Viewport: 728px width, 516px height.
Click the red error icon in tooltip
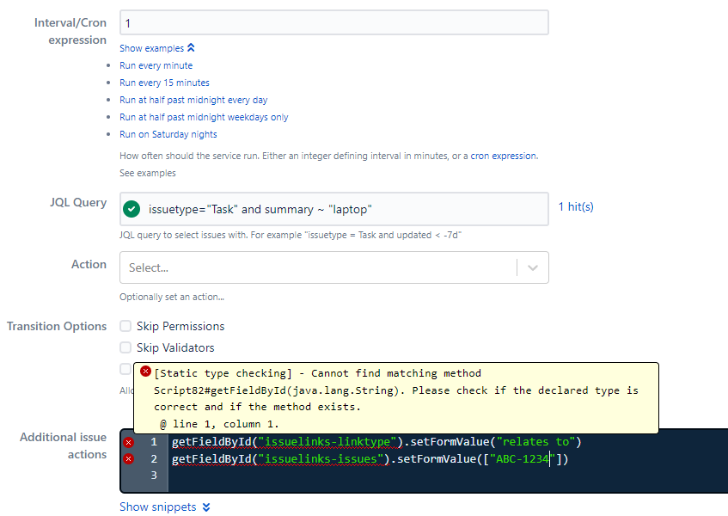(145, 372)
